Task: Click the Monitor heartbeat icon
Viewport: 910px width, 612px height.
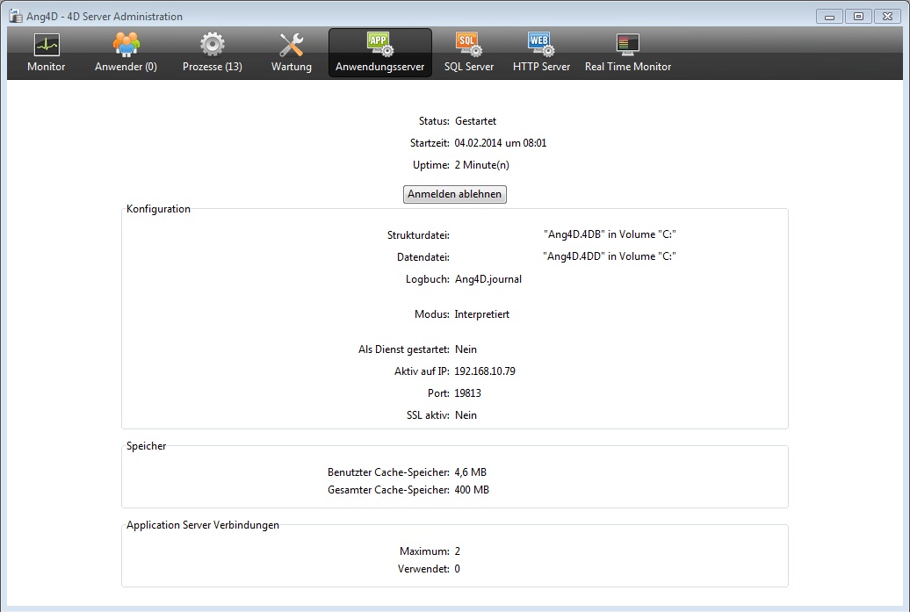Action: coord(47,45)
